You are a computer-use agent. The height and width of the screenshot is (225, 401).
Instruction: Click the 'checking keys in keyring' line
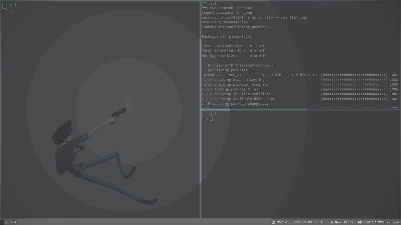(x=233, y=80)
